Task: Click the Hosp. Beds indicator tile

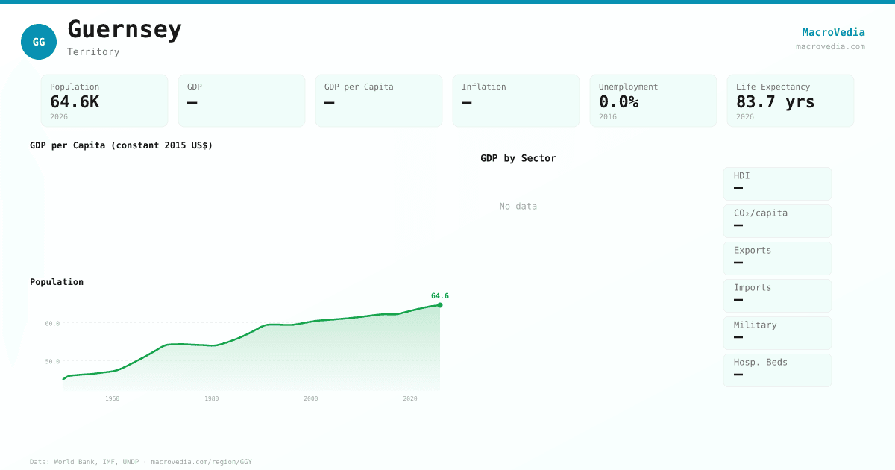Action: pyautogui.click(x=777, y=370)
